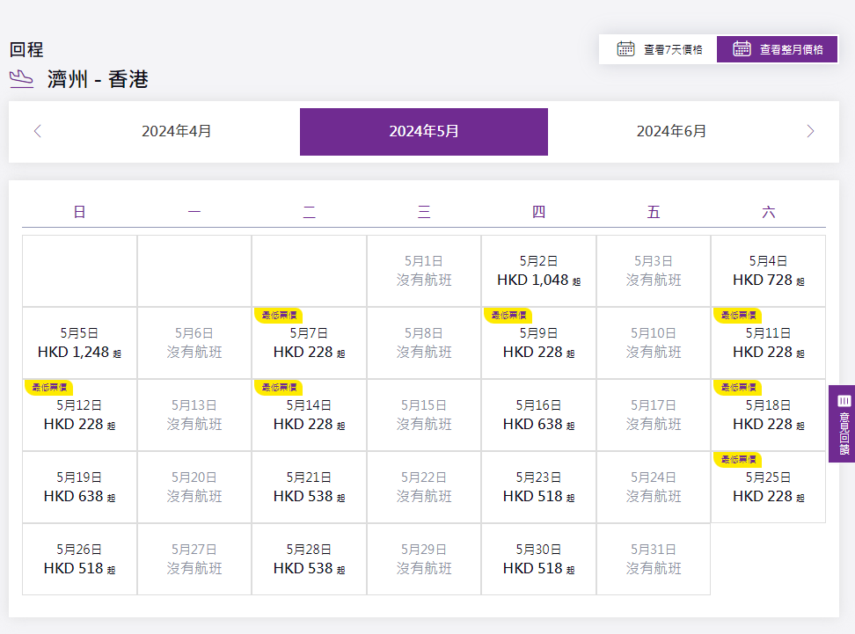Click the calendar icon beside 查看7天價格
The width and height of the screenshot is (855, 634).
(x=625, y=49)
